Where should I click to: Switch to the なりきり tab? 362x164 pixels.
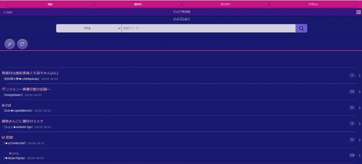click(225, 4)
